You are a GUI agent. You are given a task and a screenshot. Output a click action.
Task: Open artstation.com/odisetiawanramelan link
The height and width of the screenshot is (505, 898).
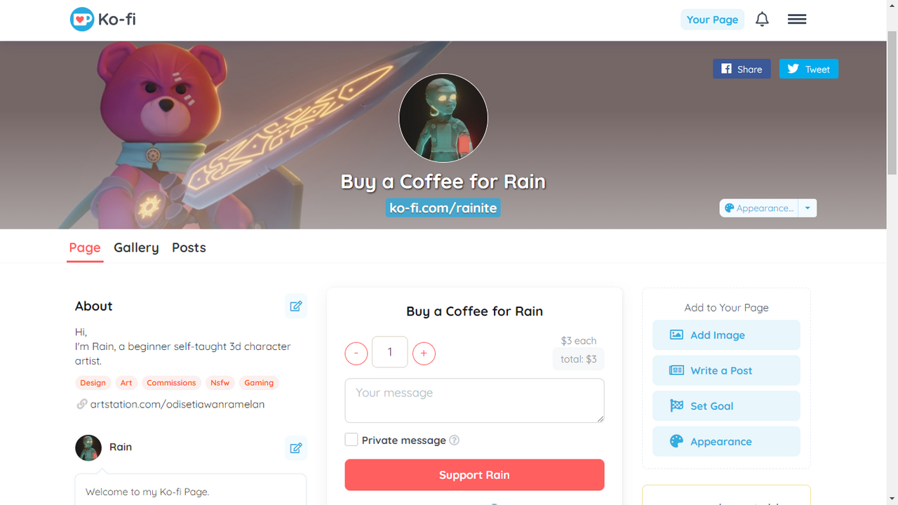(x=177, y=404)
